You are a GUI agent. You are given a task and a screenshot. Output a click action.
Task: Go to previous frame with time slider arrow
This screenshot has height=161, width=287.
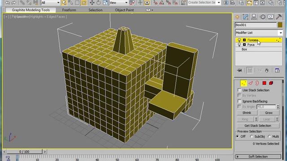point(4,152)
